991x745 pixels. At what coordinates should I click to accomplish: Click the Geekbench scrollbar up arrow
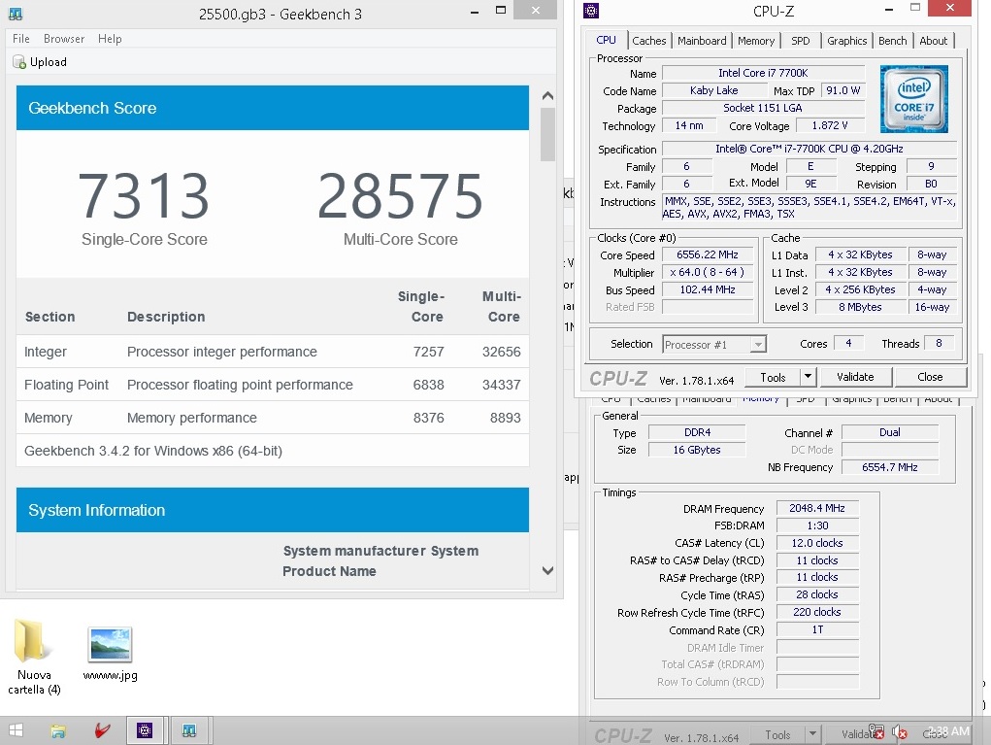pyautogui.click(x=547, y=96)
